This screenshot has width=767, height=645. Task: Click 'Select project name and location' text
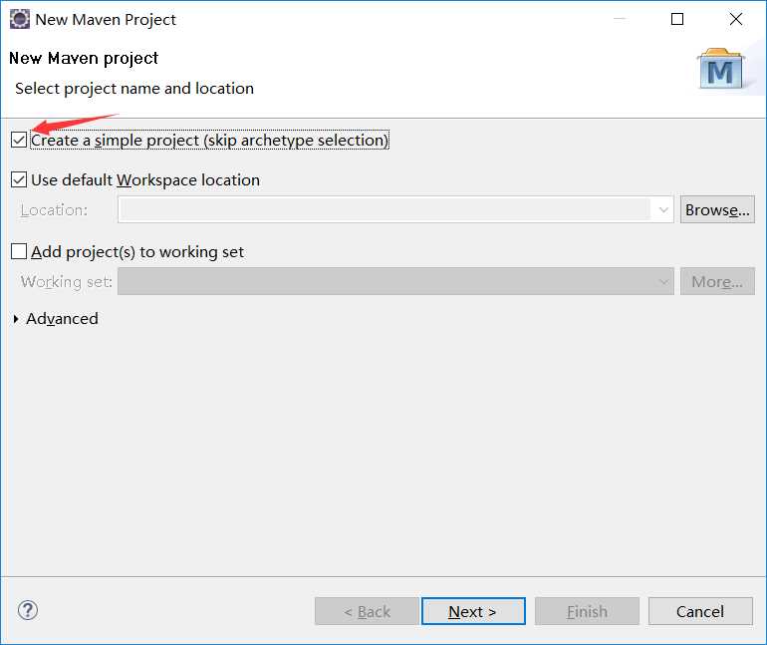(134, 89)
